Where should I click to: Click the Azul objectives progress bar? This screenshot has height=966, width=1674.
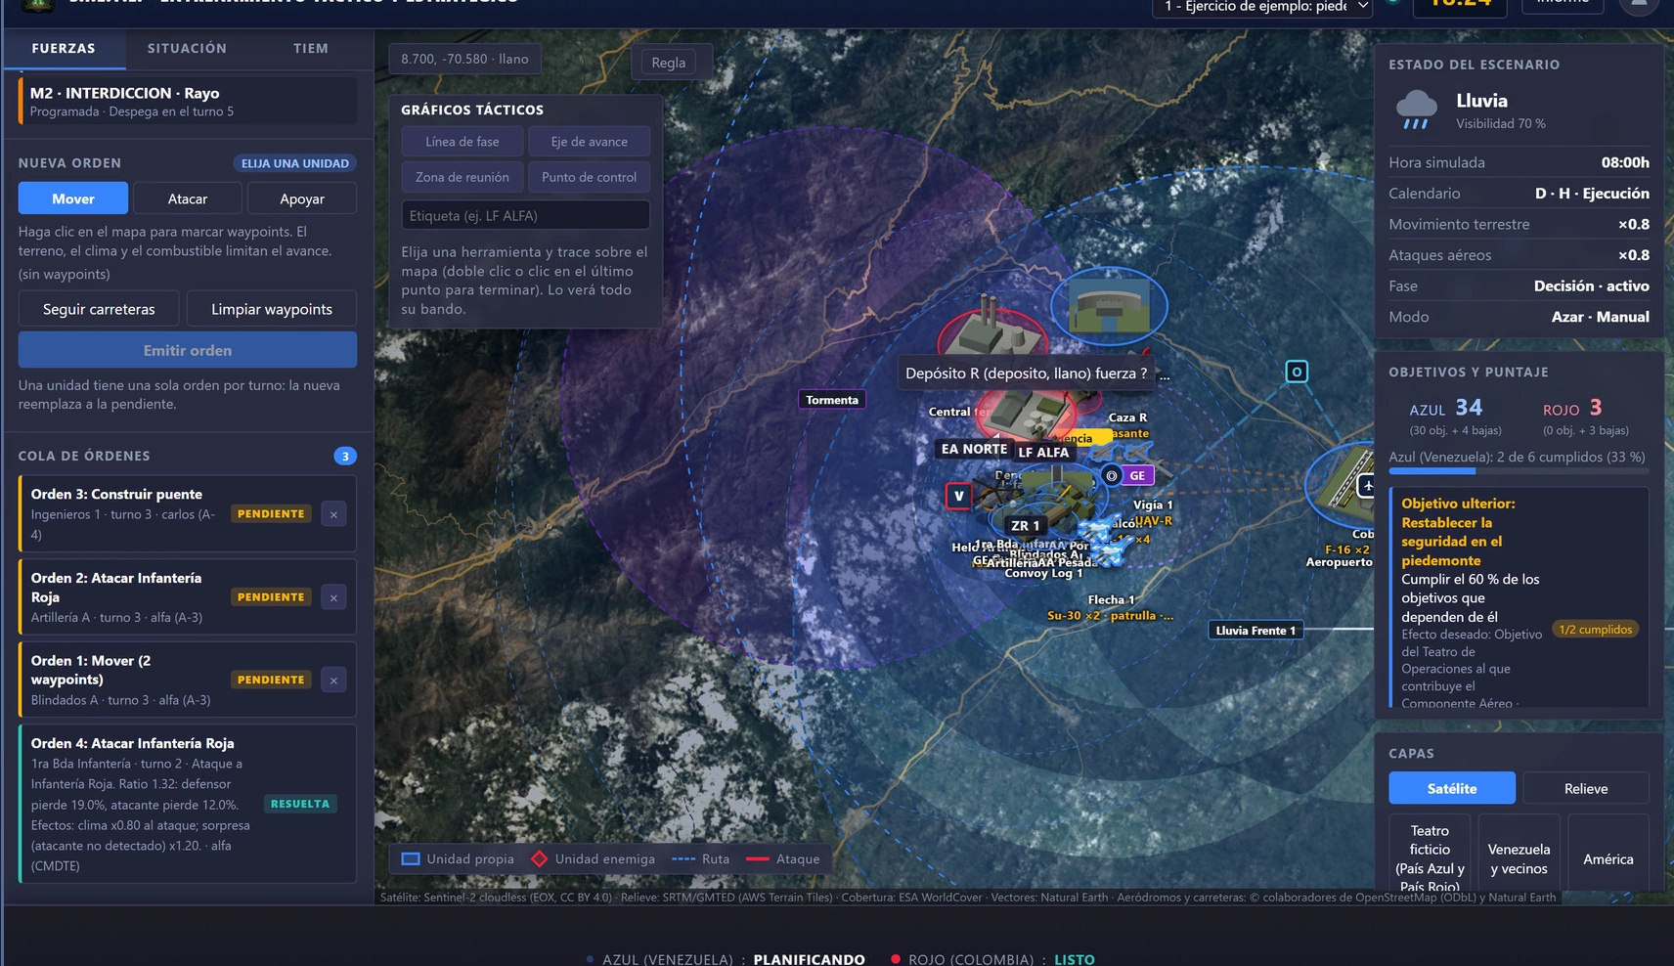pos(1519,471)
